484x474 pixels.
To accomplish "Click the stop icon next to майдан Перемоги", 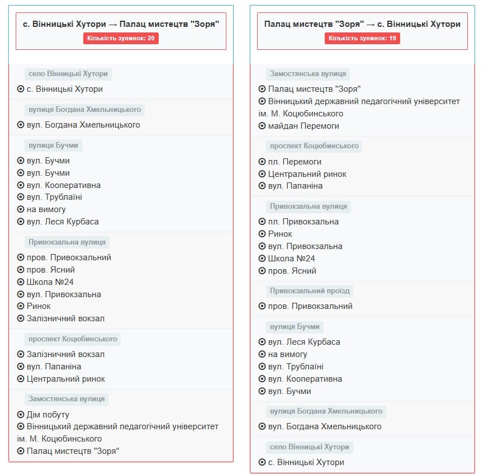I will tap(262, 126).
